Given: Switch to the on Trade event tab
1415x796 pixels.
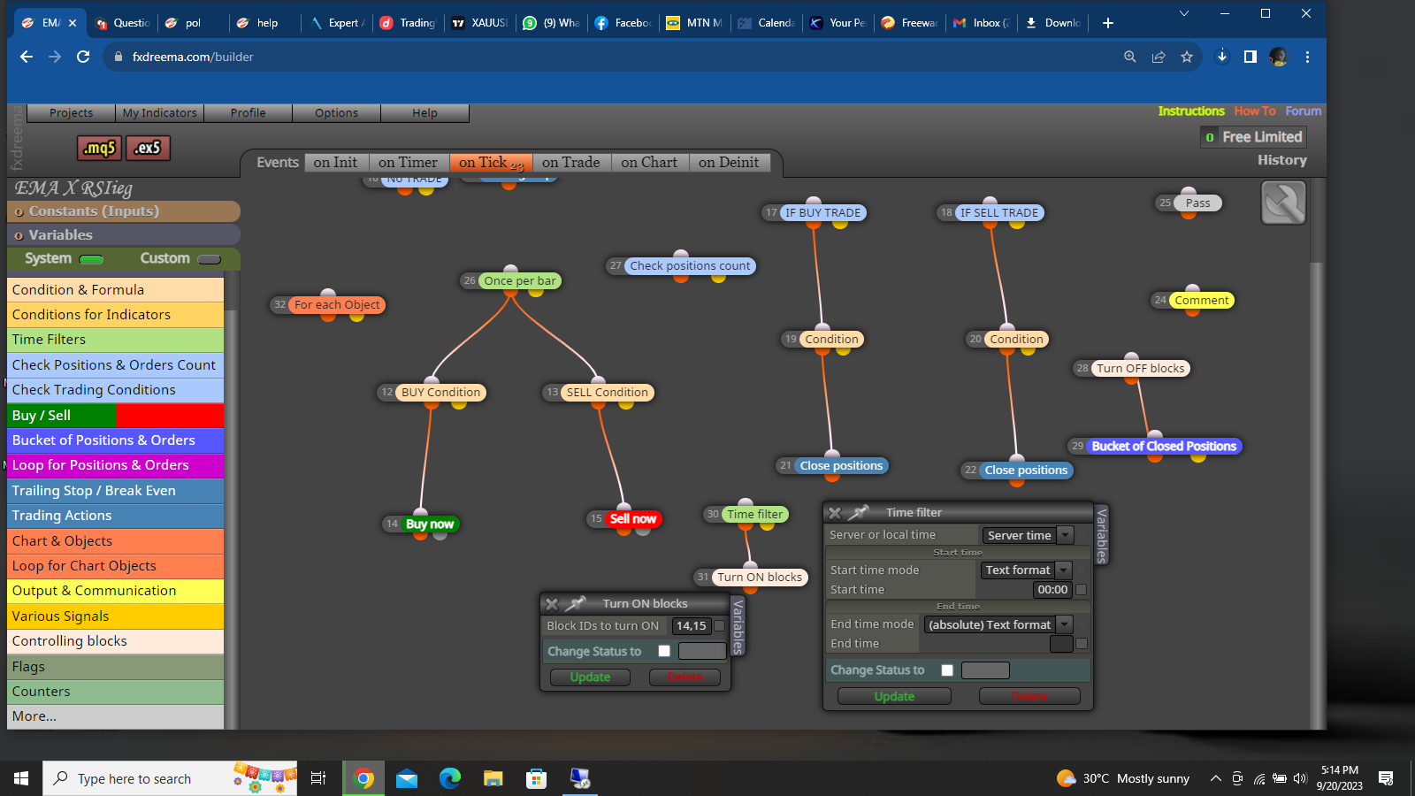Looking at the screenshot, I should tap(570, 163).
